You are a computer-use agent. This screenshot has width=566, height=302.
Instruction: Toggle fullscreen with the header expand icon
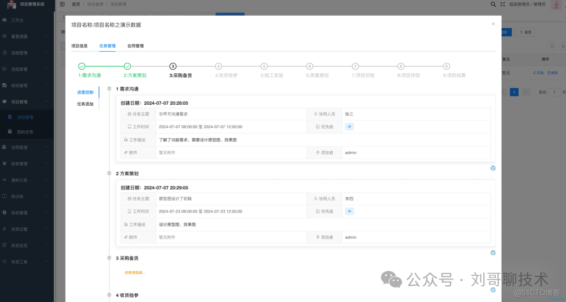click(503, 4)
